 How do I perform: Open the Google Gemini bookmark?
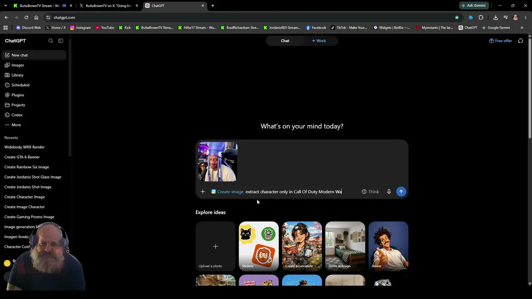click(496, 28)
